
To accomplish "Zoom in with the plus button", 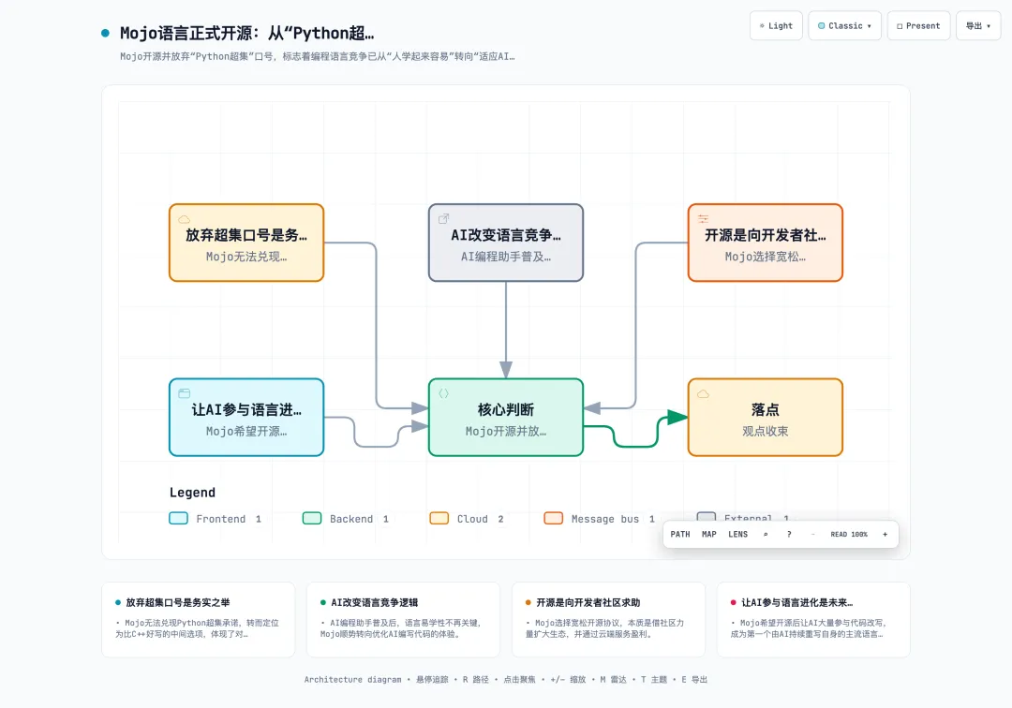I will [885, 534].
